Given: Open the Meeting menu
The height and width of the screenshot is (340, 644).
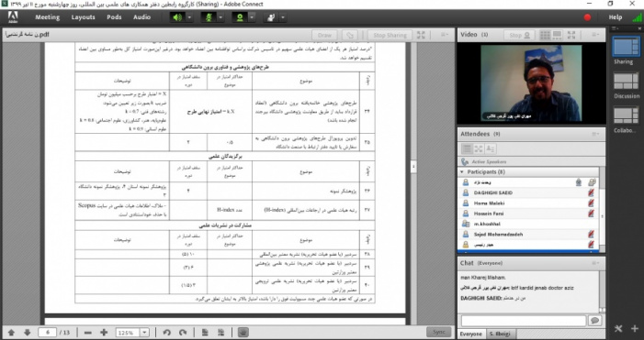Looking at the screenshot, I should point(47,17).
